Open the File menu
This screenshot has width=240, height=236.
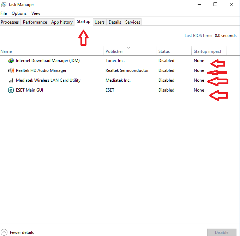pos(4,13)
